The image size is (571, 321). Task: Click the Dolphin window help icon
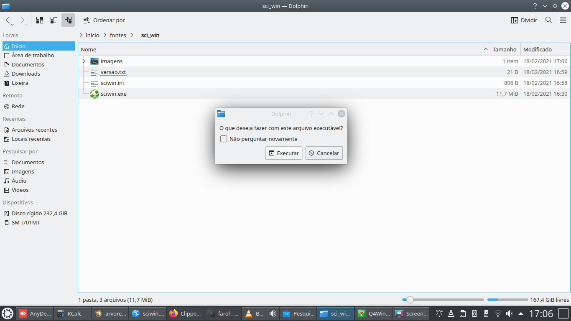(535, 6)
